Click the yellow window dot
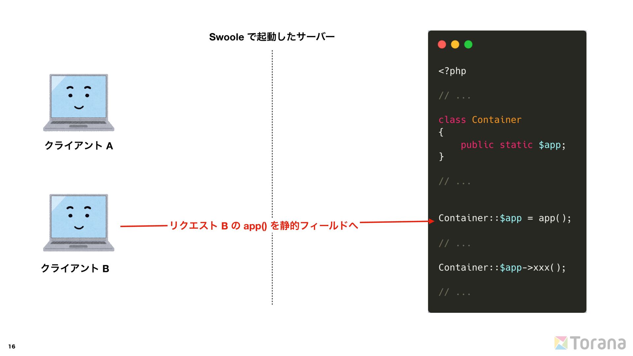 point(455,44)
